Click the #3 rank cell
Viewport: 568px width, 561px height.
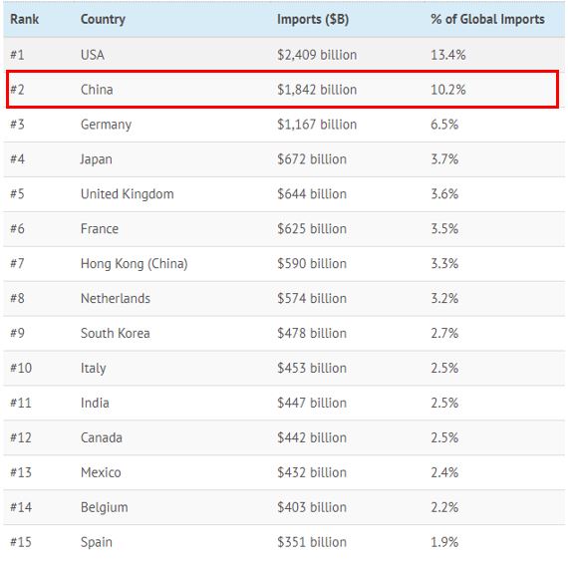(x=17, y=125)
